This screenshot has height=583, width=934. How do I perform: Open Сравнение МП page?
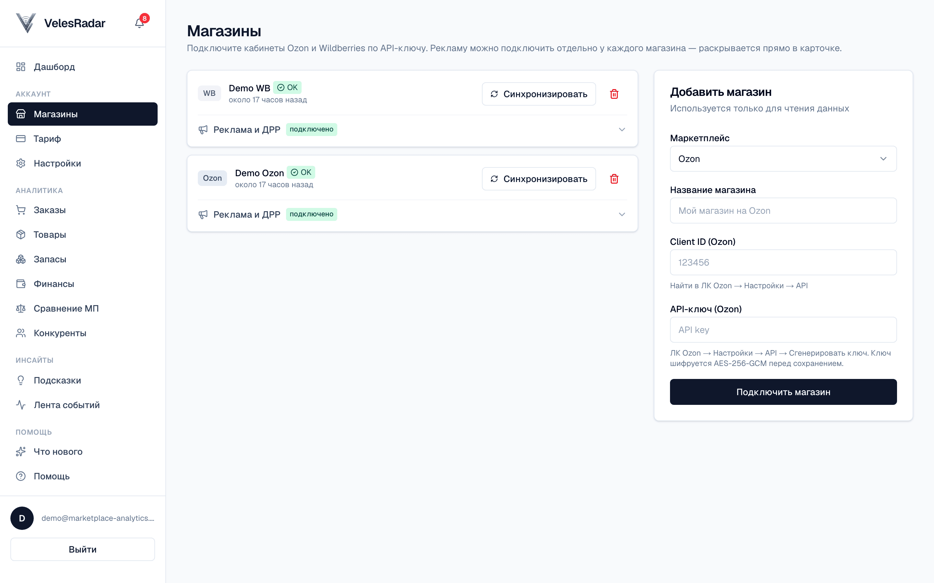pos(83,308)
